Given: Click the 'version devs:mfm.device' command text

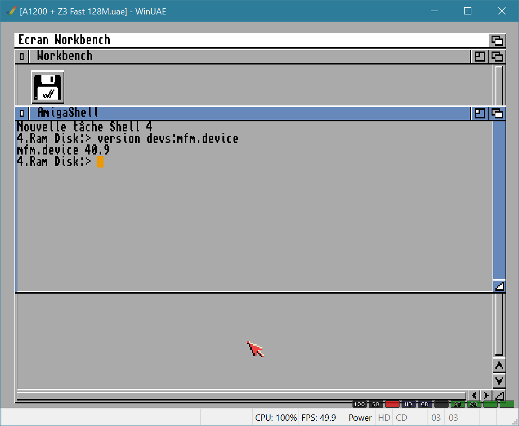Looking at the screenshot, I should coord(168,139).
